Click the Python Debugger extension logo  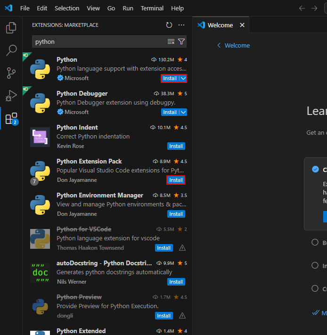coord(40,103)
